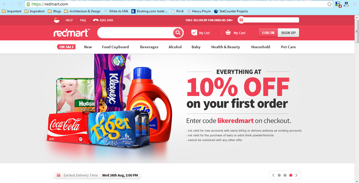The image size is (359, 183).
Task: Reload the page with refresh icon
Action: (20, 4)
